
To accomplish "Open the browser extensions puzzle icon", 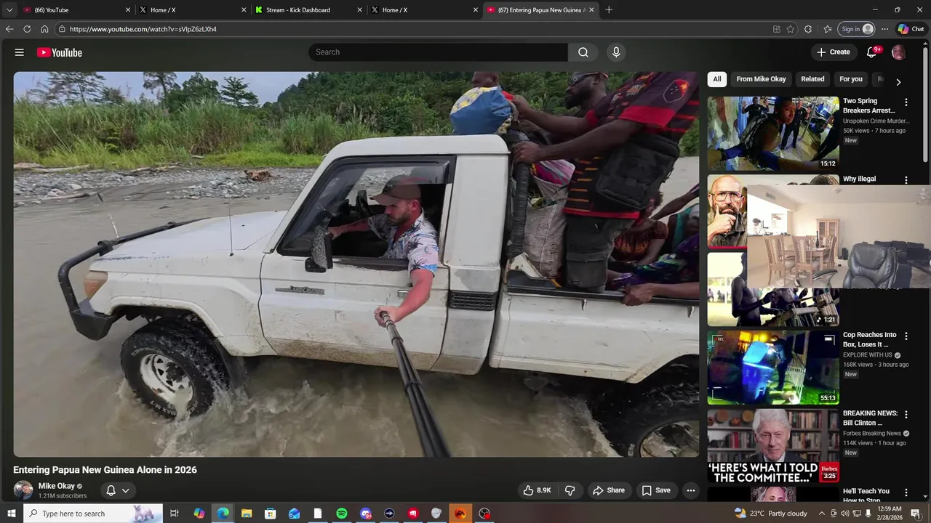I will [x=808, y=29].
